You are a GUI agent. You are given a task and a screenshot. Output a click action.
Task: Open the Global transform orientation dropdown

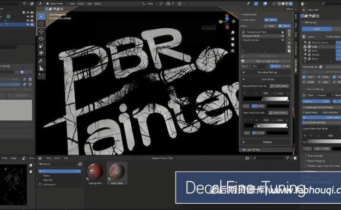tap(150, 3)
